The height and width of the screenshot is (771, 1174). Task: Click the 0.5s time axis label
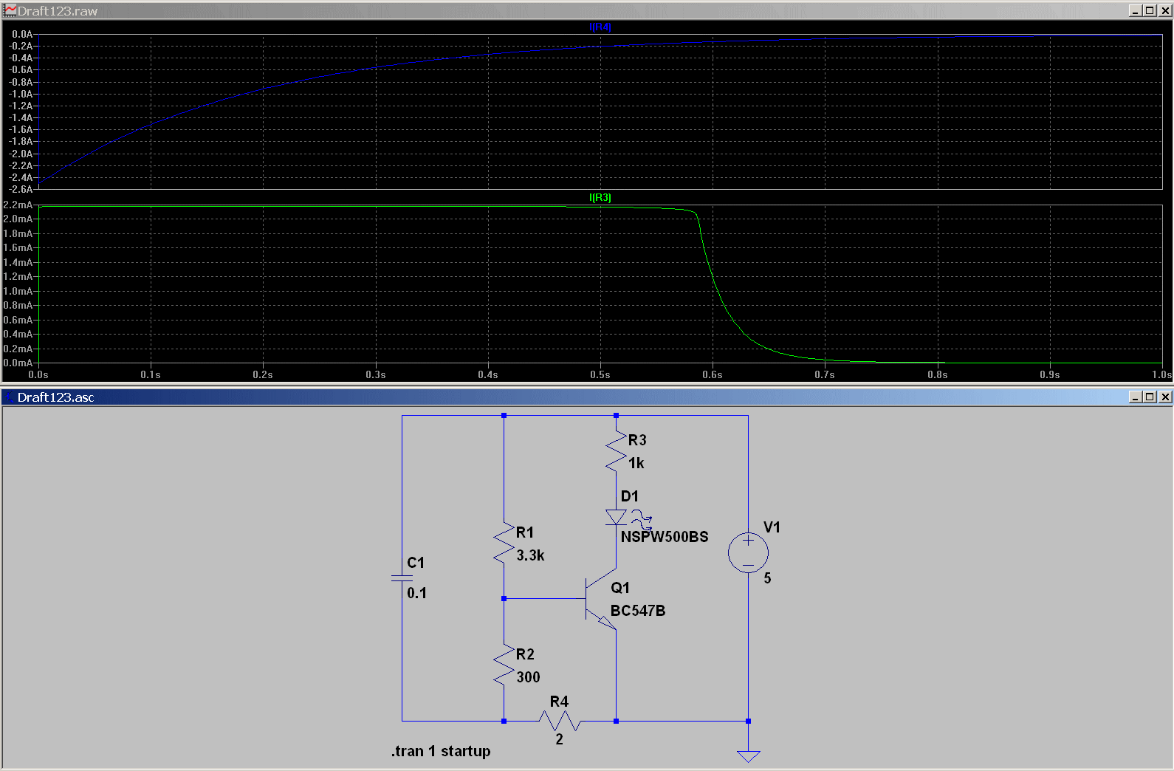[x=600, y=375]
